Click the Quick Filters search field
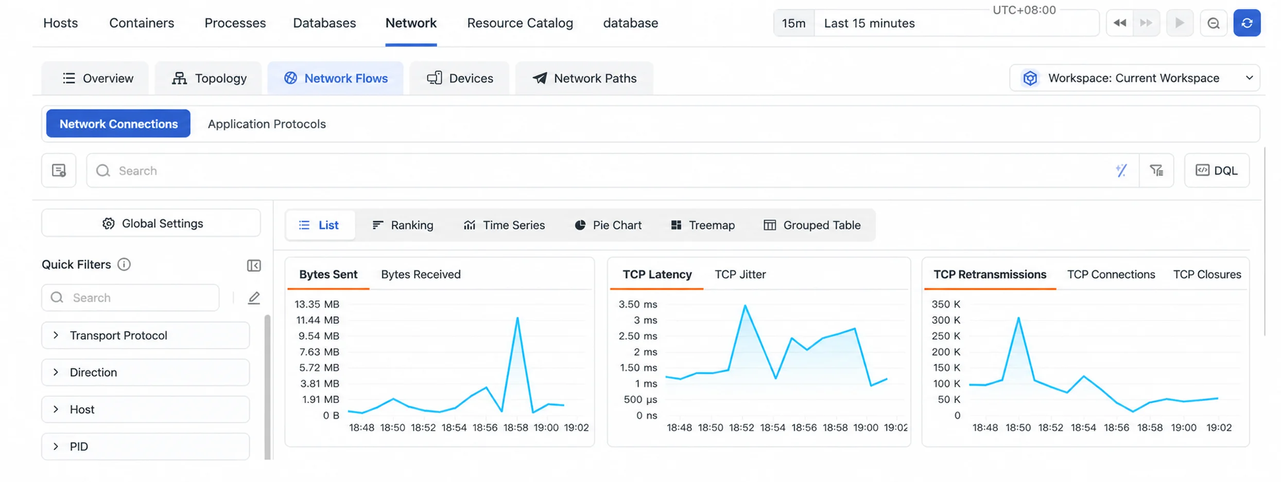This screenshot has height=482, width=1281. (x=131, y=298)
